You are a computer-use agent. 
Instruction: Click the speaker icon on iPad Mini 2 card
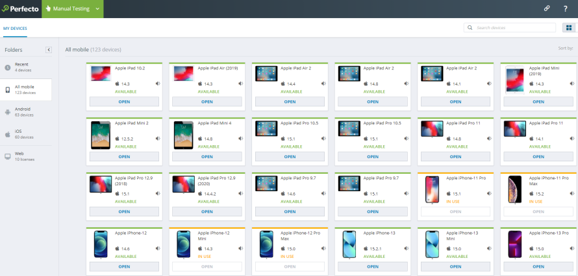pos(158,139)
